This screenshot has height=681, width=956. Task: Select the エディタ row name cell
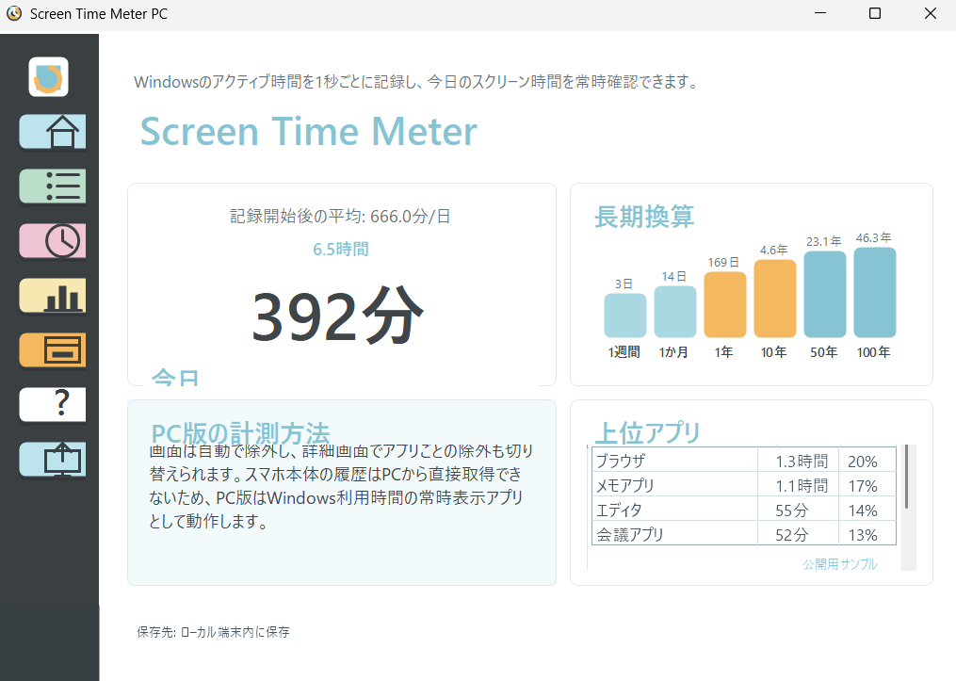click(675, 509)
